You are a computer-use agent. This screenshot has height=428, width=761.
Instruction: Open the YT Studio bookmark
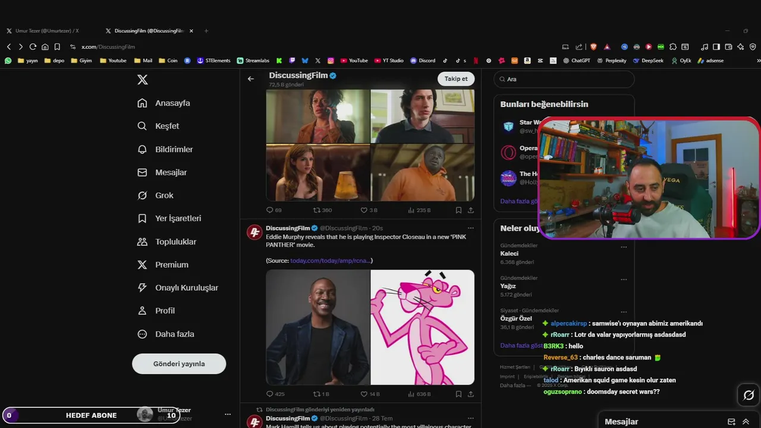(x=389, y=61)
